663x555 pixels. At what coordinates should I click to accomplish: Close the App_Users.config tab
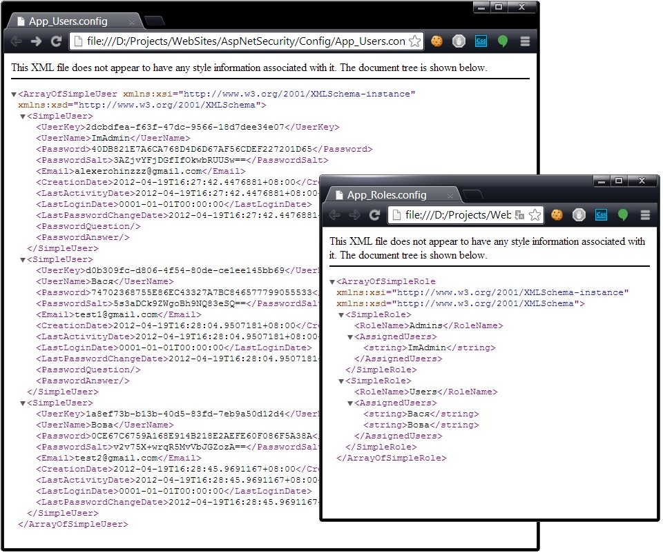tap(132, 21)
